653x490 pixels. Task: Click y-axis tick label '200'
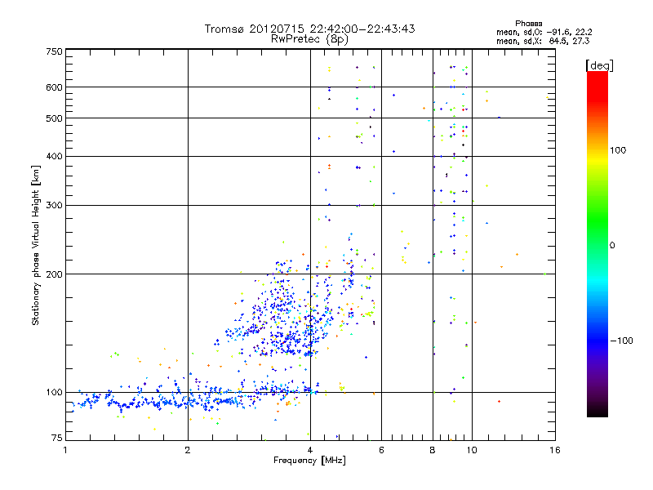tap(55, 274)
